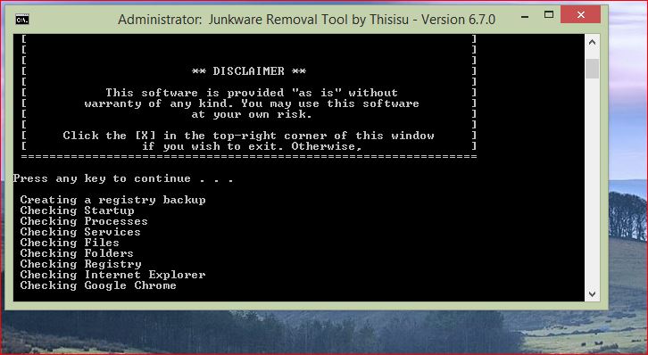Close the Junkware Removal Tool window
The width and height of the screenshot is (648, 355).
581,15
